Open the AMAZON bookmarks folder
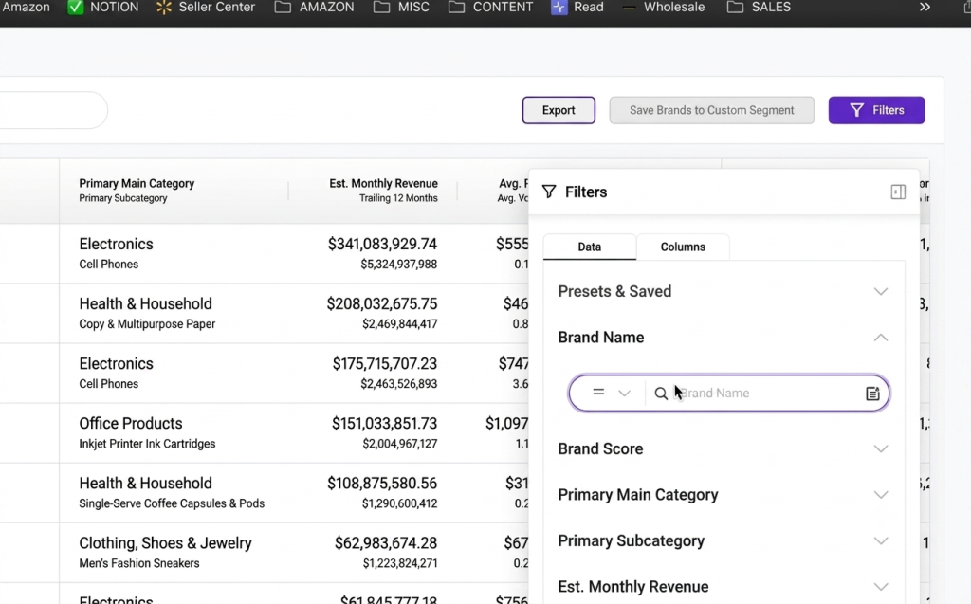This screenshot has height=604, width=971. [315, 8]
